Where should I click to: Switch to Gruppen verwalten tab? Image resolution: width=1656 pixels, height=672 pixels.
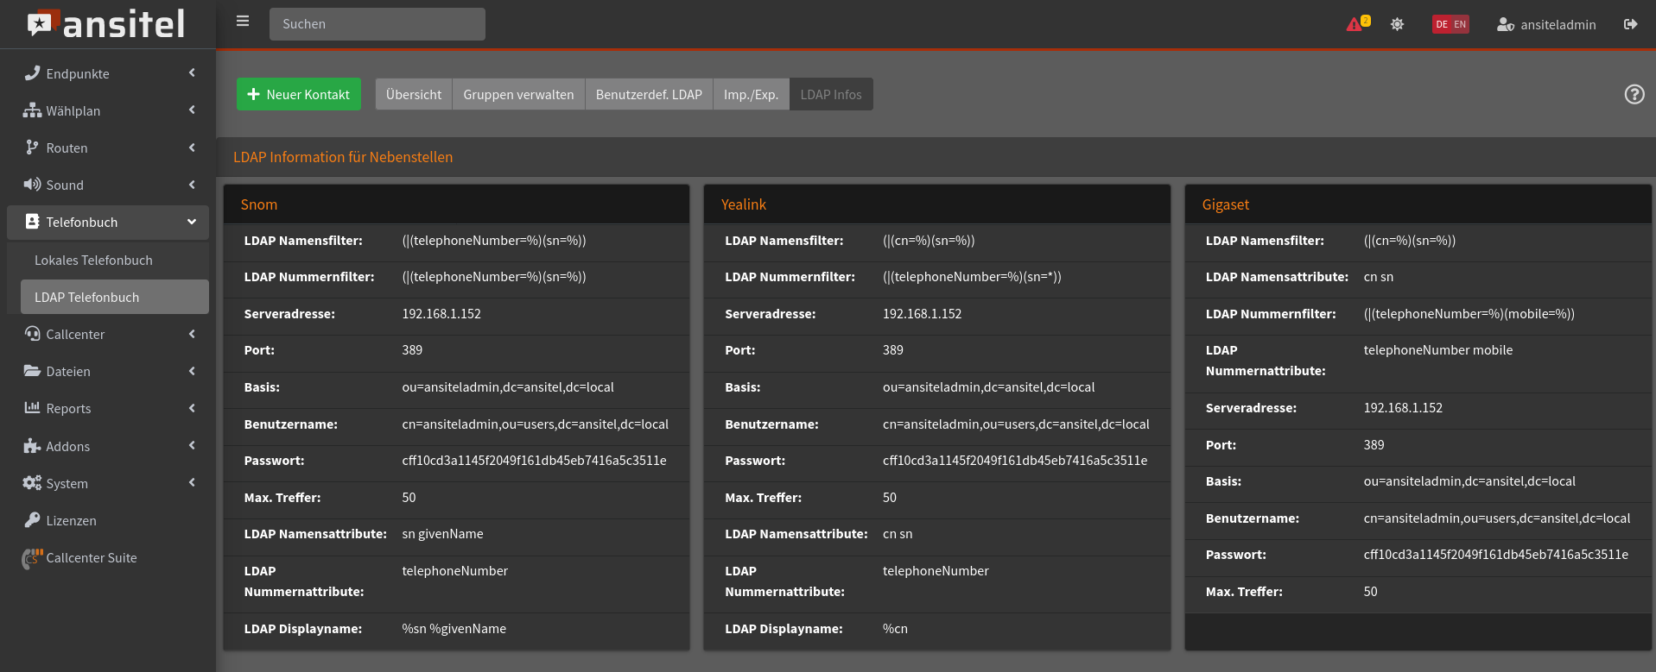[x=518, y=94]
